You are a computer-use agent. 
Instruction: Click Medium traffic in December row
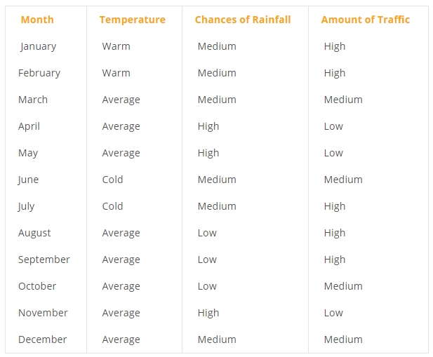(343, 339)
